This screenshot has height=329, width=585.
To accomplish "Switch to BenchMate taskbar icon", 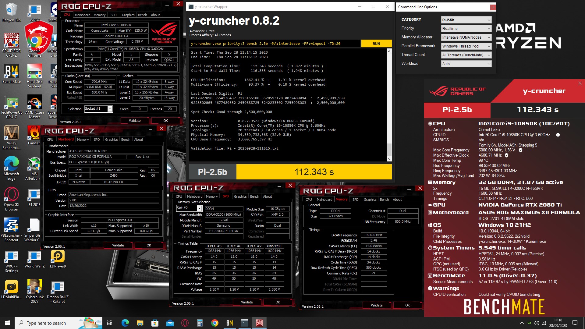I will click(230, 323).
